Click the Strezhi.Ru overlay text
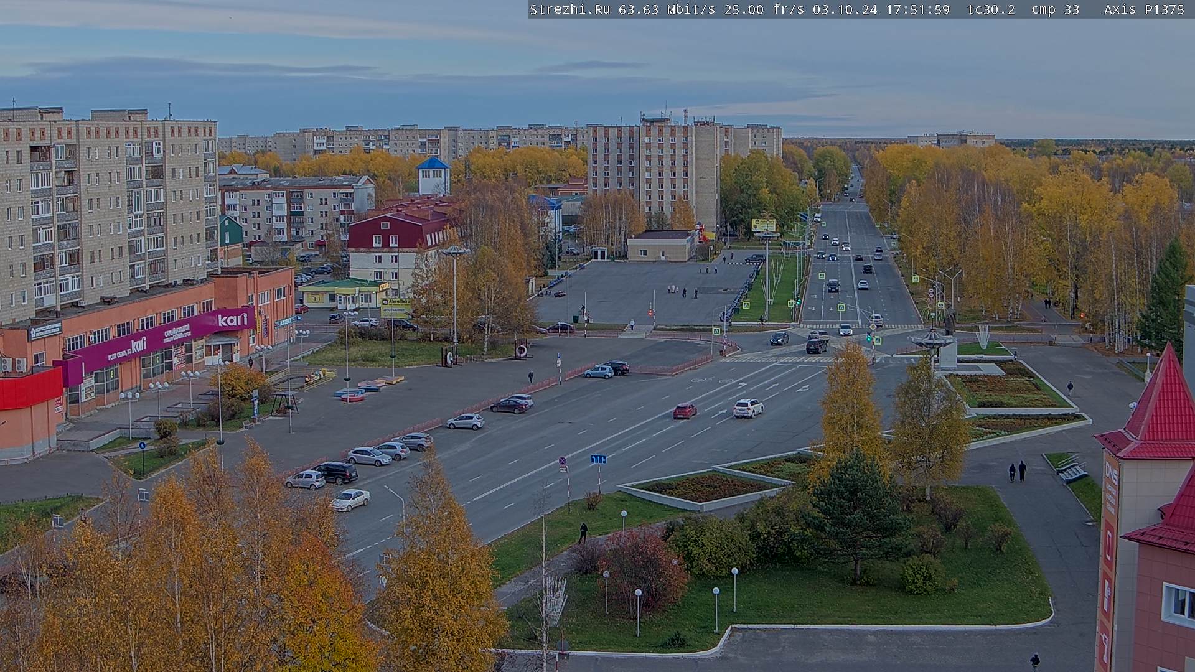The height and width of the screenshot is (672, 1195). (x=569, y=9)
